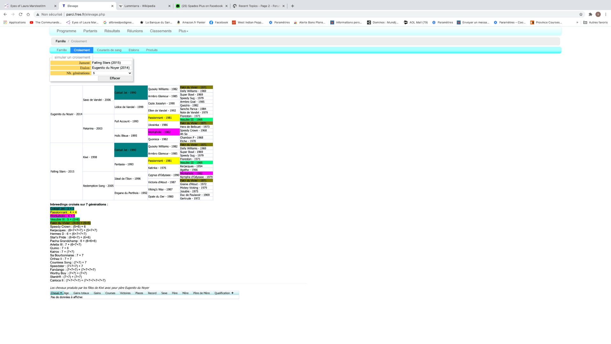The height and width of the screenshot is (344, 611).
Task: Add a column with the plus icon
Action: [232, 293]
